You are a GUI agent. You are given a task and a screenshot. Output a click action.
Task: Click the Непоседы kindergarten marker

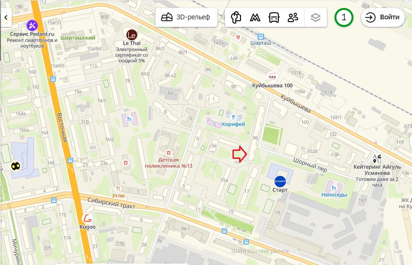click(x=334, y=188)
